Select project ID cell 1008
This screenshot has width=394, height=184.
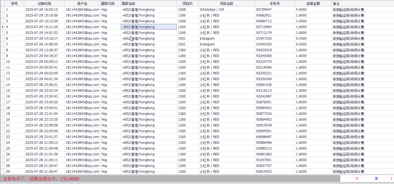[x=188, y=9]
